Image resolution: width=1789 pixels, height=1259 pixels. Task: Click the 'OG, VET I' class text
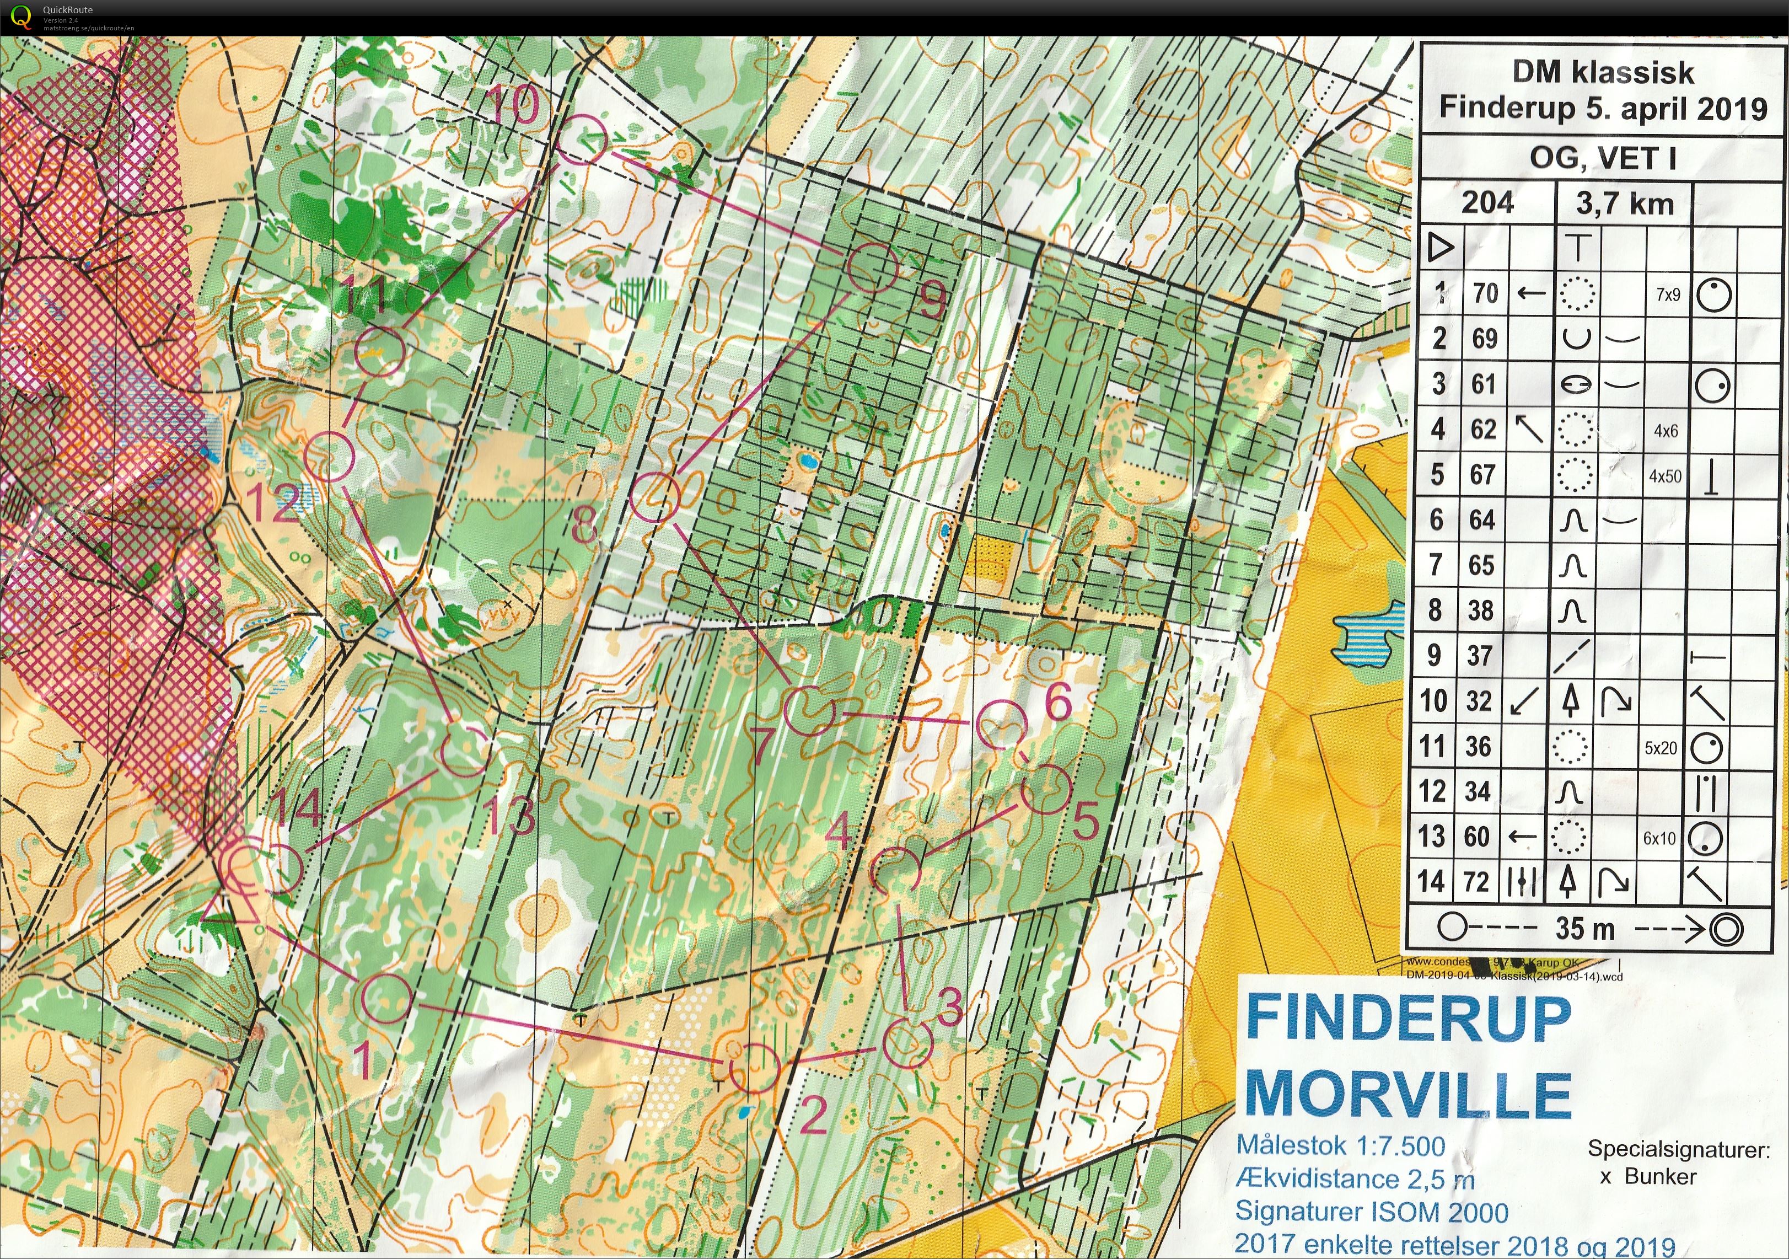(x=1603, y=158)
